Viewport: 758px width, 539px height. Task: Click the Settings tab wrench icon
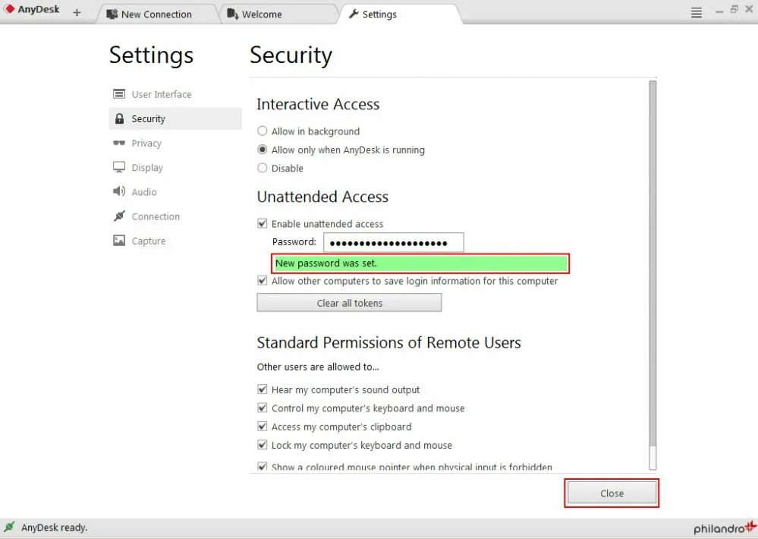(354, 14)
